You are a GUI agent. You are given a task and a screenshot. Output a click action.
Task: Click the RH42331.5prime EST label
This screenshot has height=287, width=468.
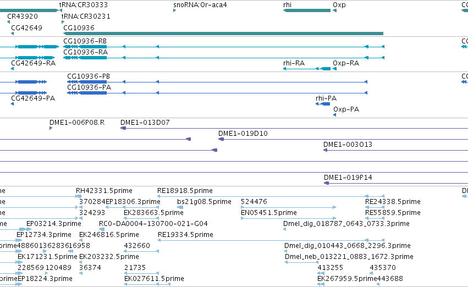click(104, 191)
